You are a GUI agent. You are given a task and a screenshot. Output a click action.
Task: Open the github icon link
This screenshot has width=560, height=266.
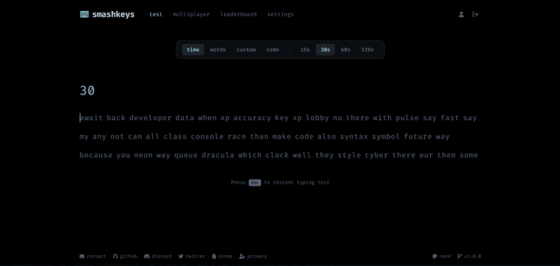click(125, 256)
